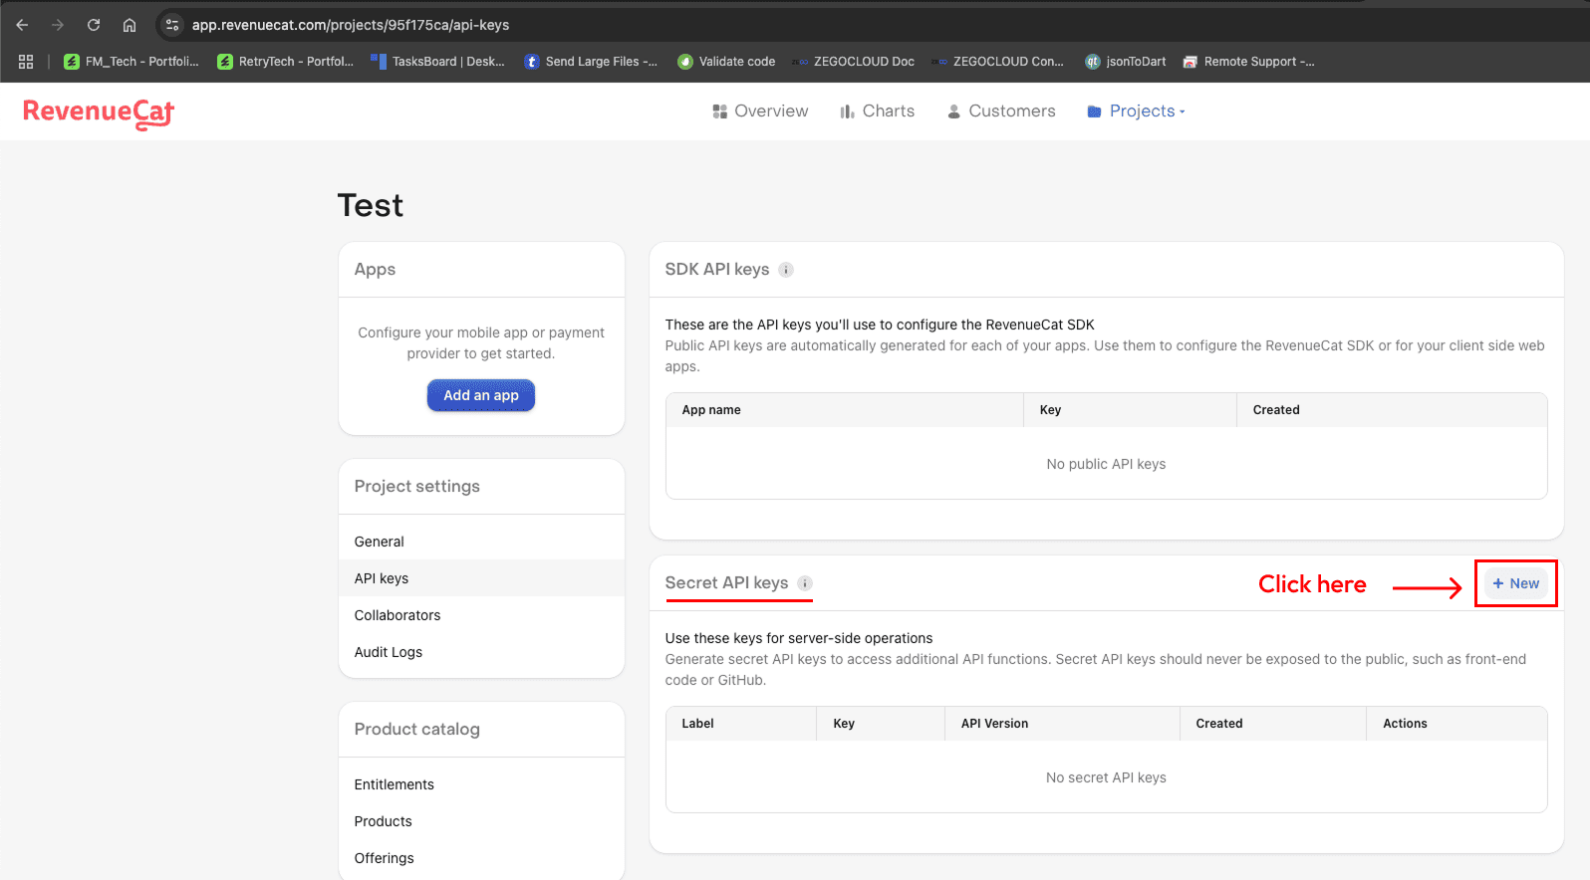Image resolution: width=1590 pixels, height=880 pixels.
Task: Click the info icon beside Secret API keys
Action: pos(805,583)
